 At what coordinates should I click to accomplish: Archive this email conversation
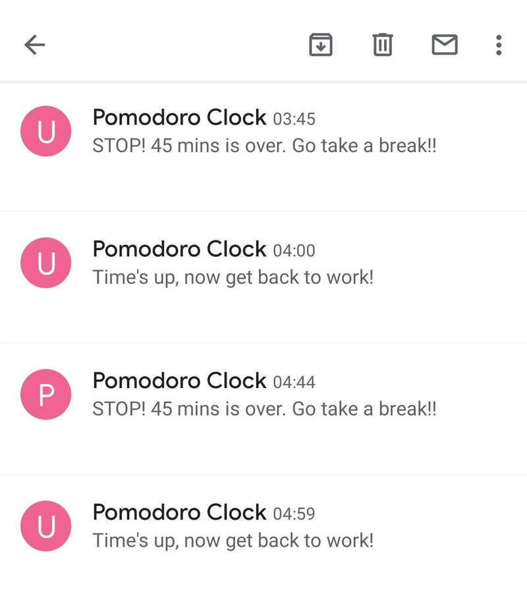(321, 45)
